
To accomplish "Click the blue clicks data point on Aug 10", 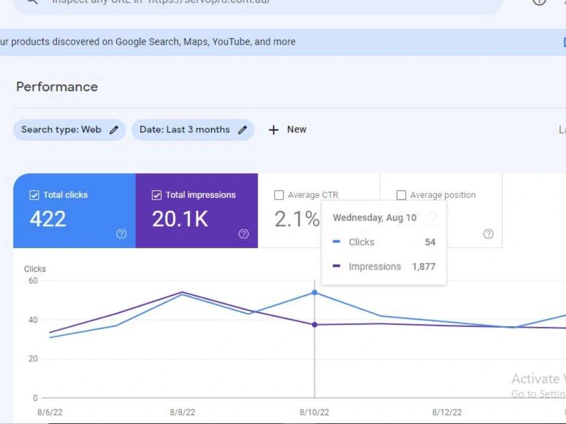I will (314, 292).
